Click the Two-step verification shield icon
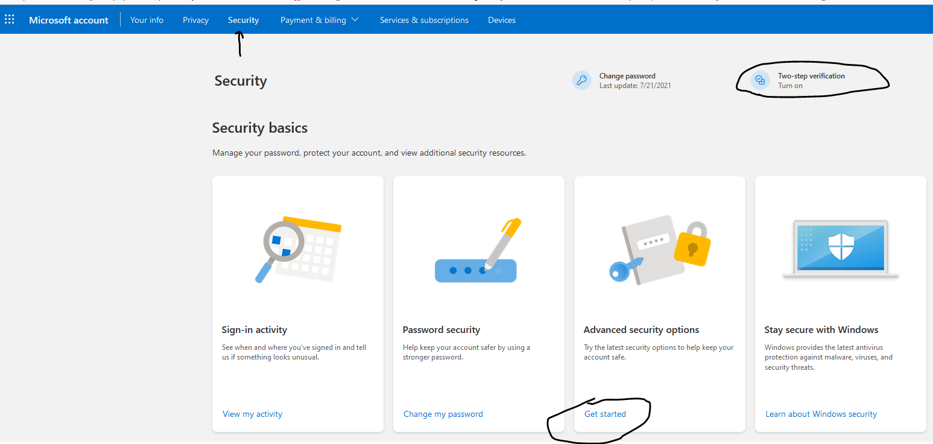Screen dimensions: 933x444 click(761, 80)
